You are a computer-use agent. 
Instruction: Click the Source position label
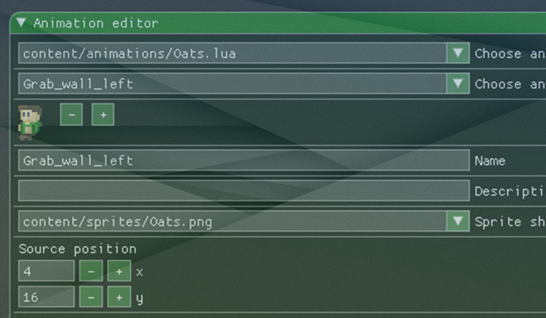77,249
